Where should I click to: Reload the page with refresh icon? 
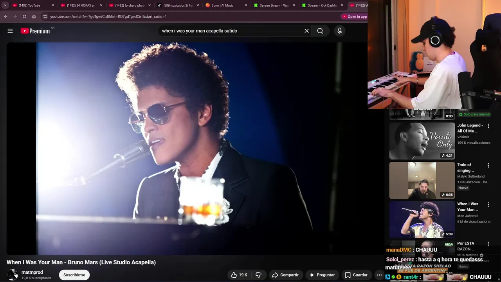(24, 16)
